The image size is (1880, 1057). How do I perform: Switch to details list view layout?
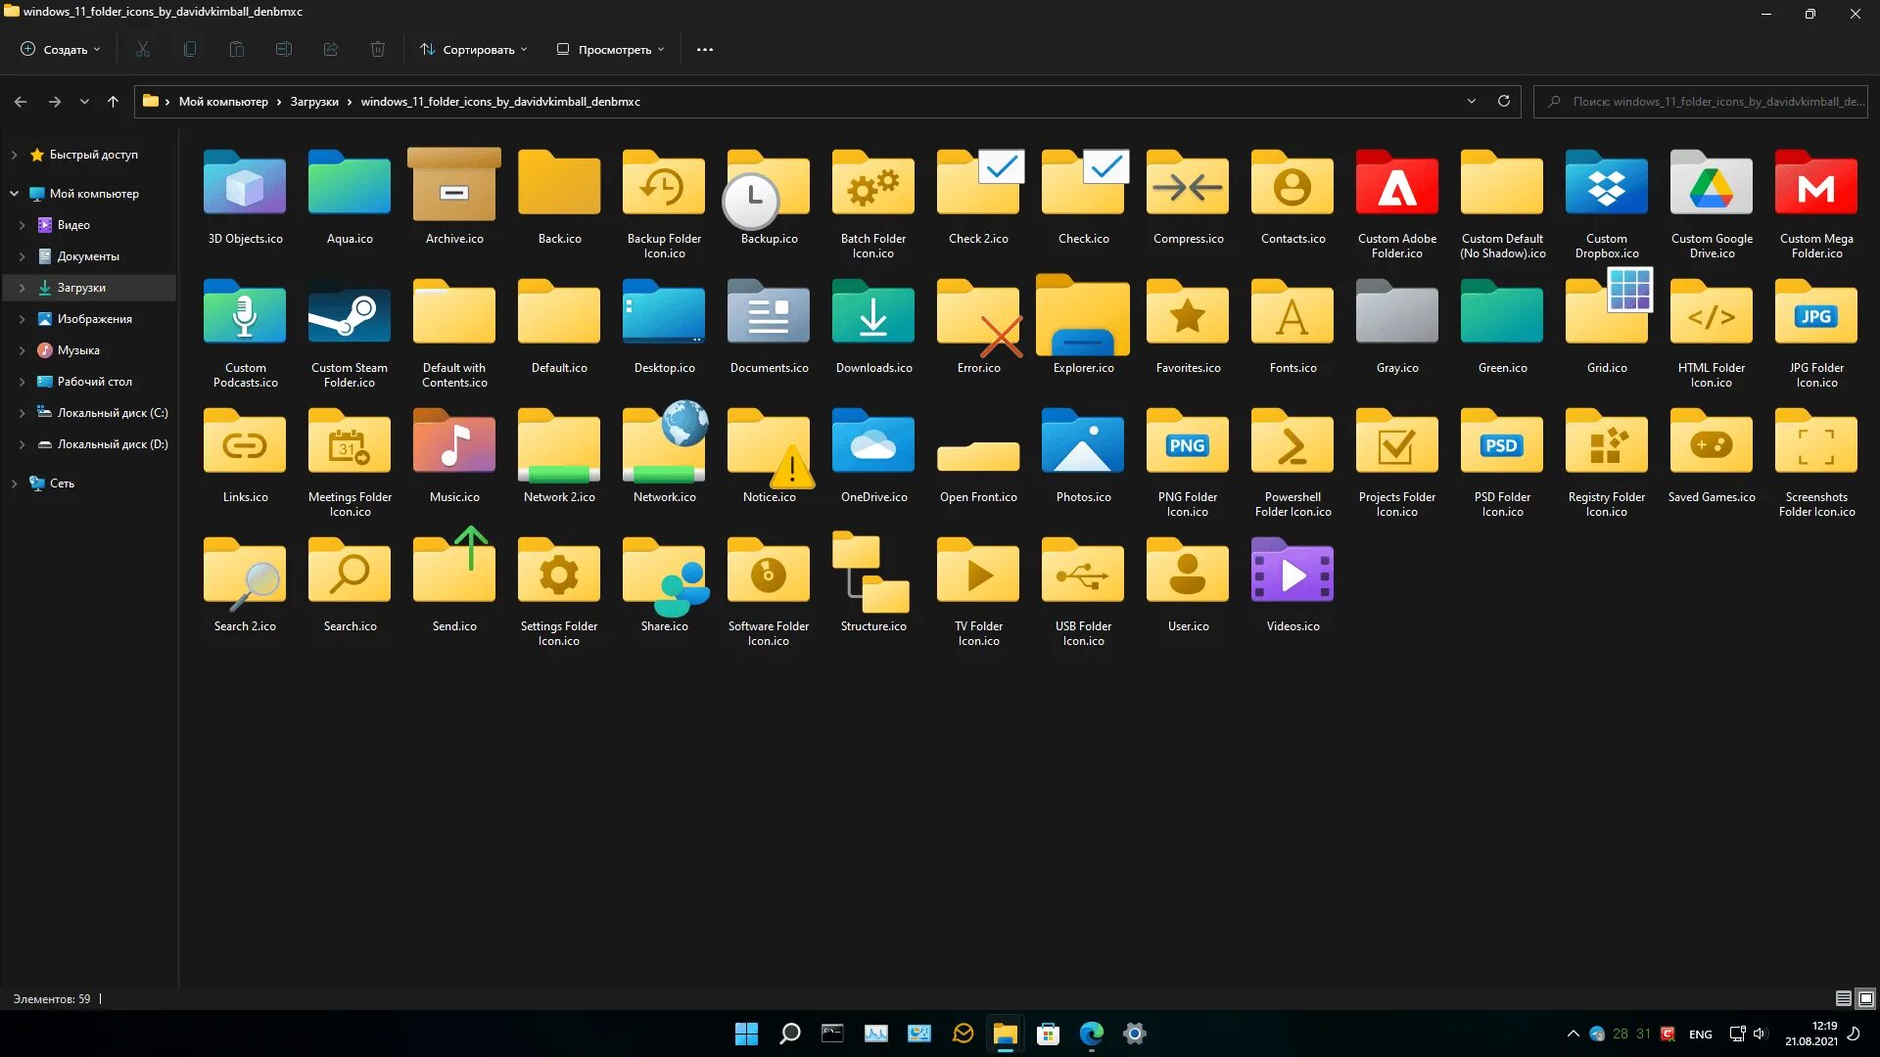1843,998
